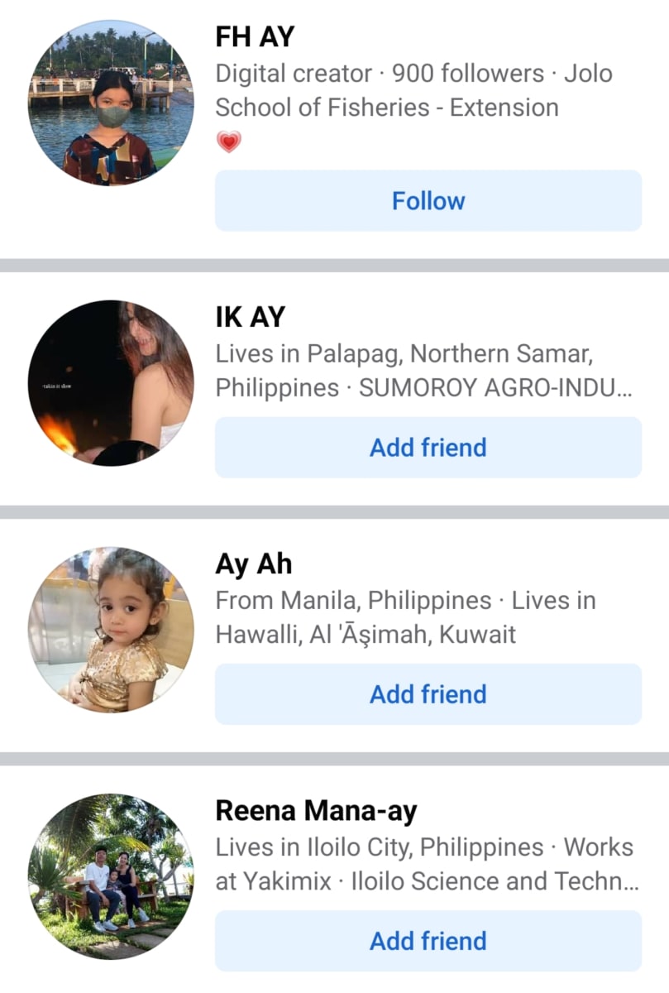
Task: Follow the FH AY digital creator
Action: tap(428, 201)
